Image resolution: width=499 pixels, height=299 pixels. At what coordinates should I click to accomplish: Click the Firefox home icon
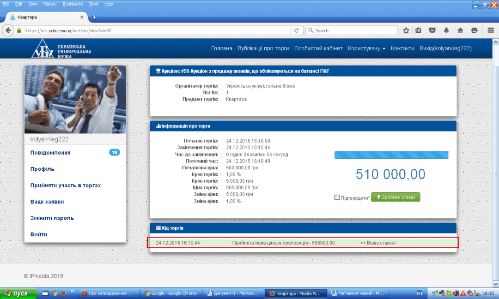(460, 30)
